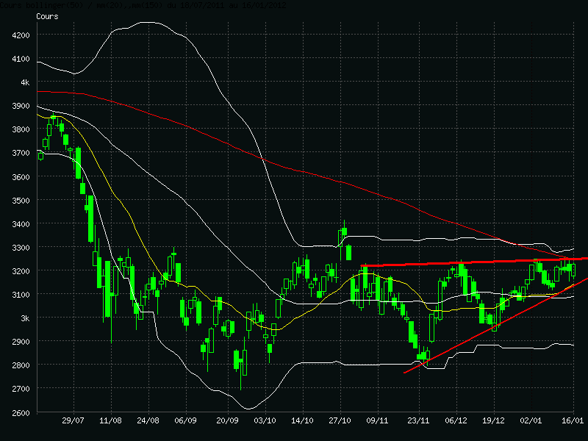The width and height of the screenshot is (588, 441).
Task: Click the 20/09 date label
Action: pos(227,421)
